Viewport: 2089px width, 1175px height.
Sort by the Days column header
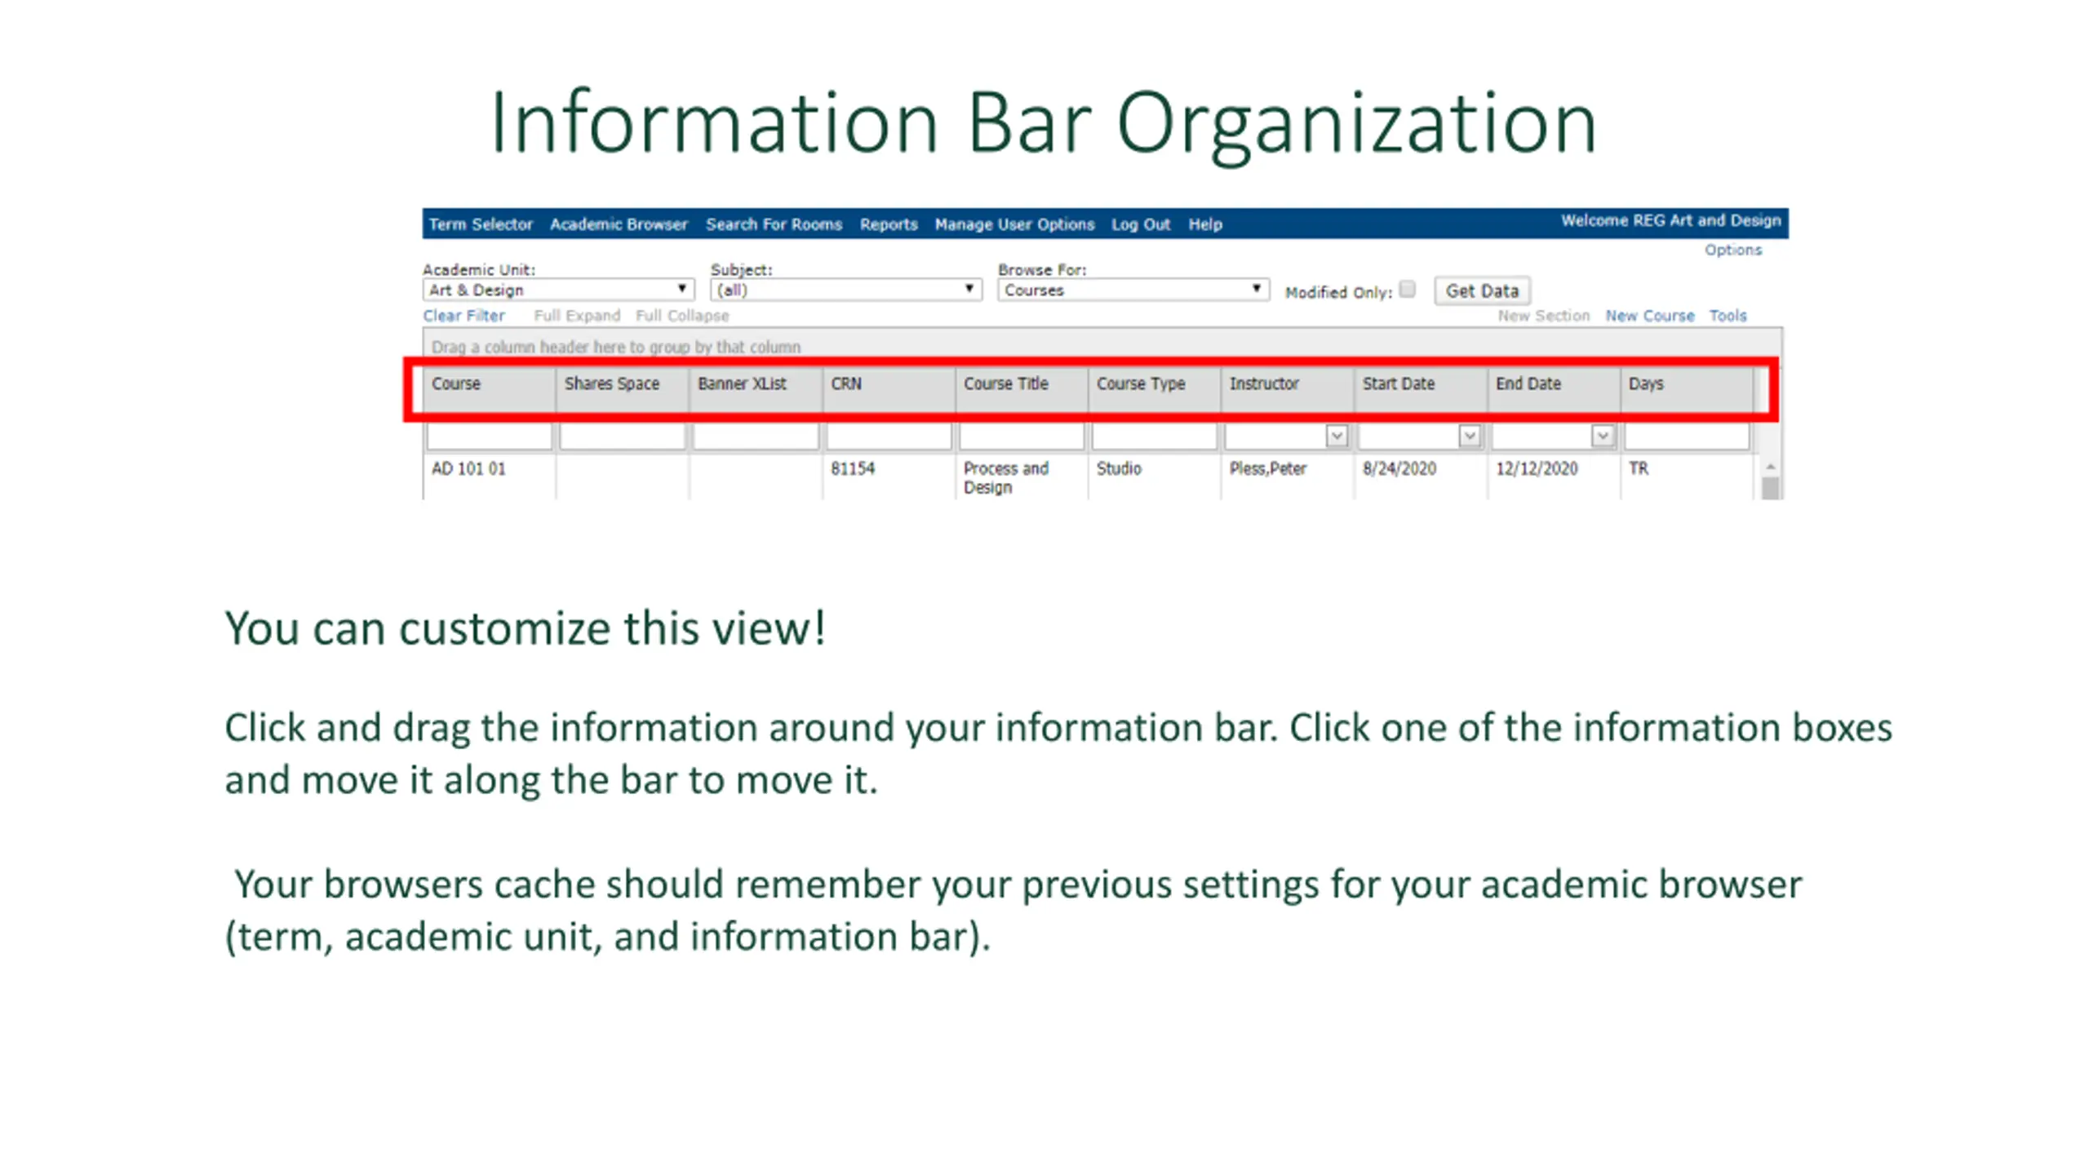[1687, 389]
